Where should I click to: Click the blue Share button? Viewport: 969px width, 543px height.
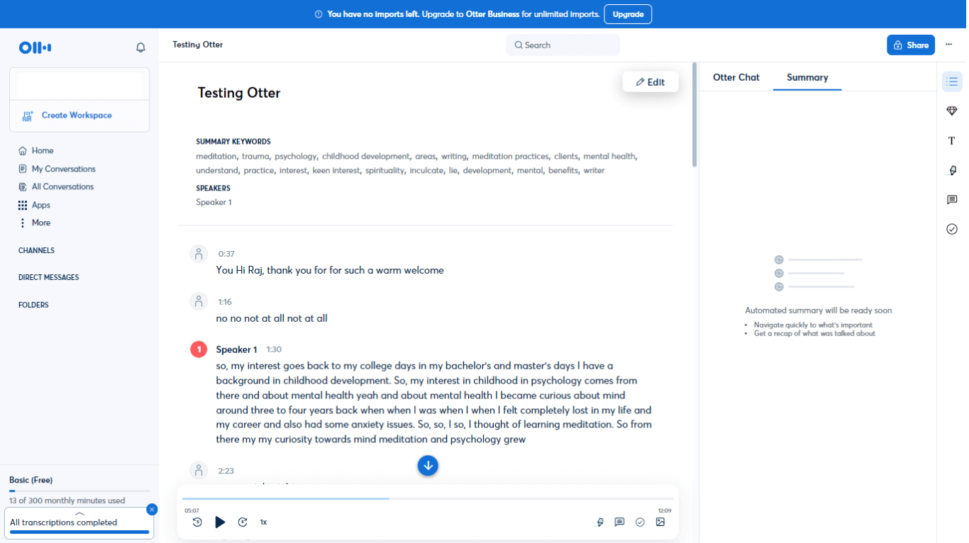911,45
